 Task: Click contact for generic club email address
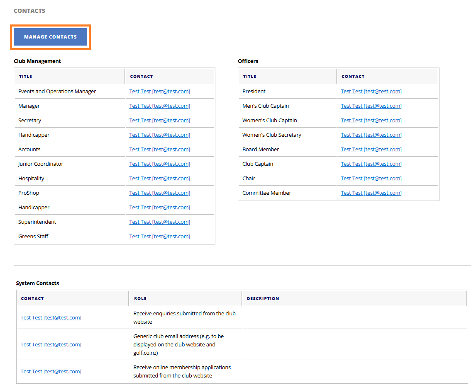pyautogui.click(x=51, y=344)
